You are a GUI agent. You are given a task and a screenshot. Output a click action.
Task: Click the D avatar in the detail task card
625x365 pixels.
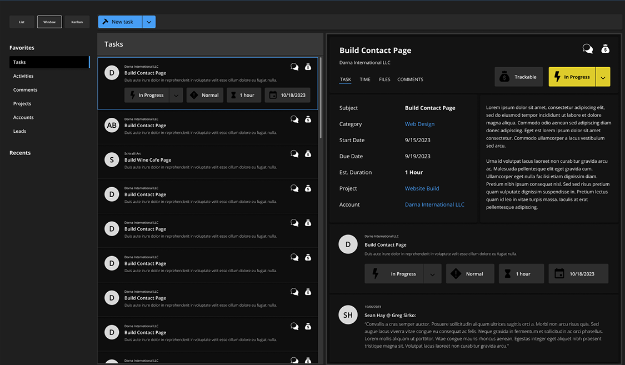coord(348,244)
